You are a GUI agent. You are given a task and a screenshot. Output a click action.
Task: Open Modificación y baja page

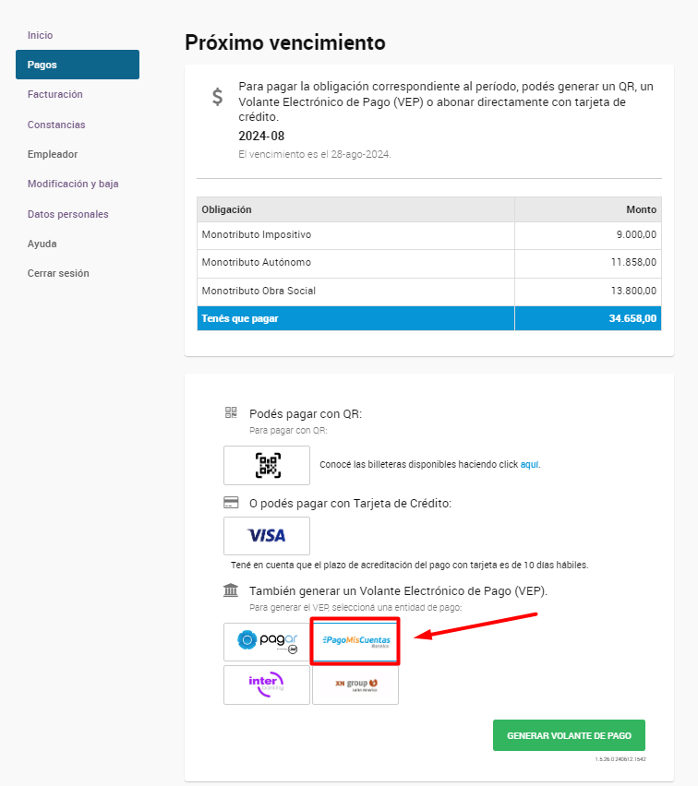[73, 184]
